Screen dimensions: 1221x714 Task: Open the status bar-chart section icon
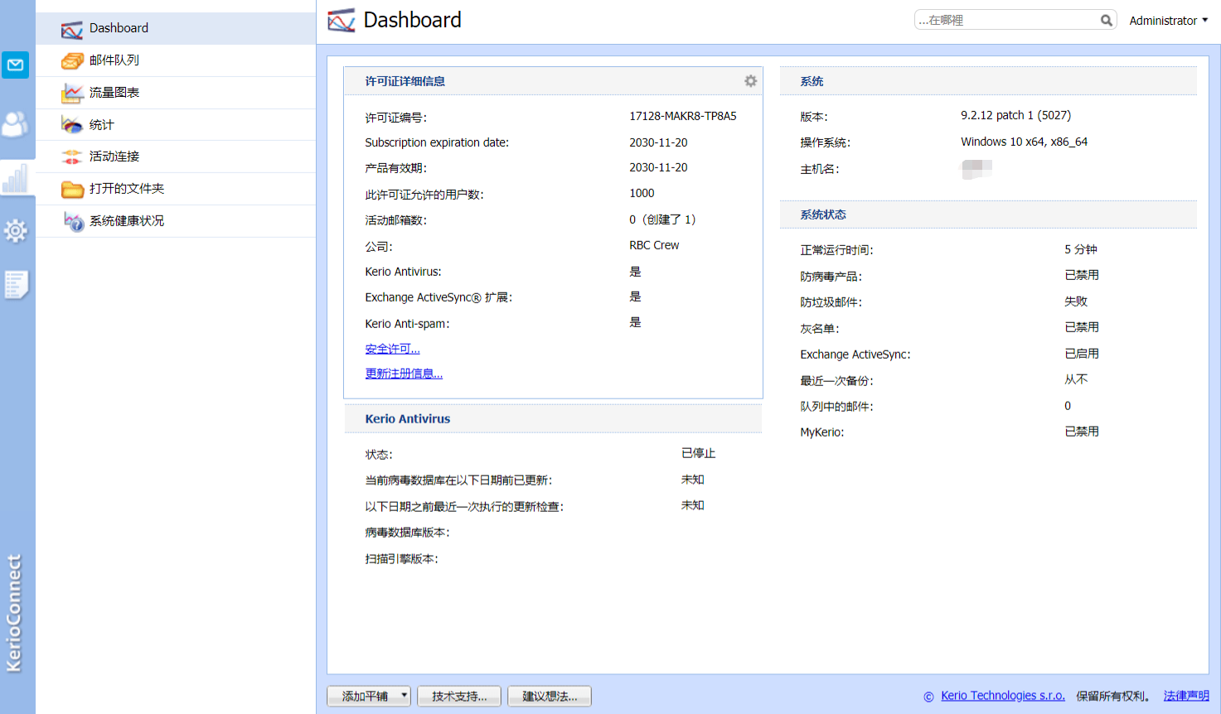click(x=15, y=178)
